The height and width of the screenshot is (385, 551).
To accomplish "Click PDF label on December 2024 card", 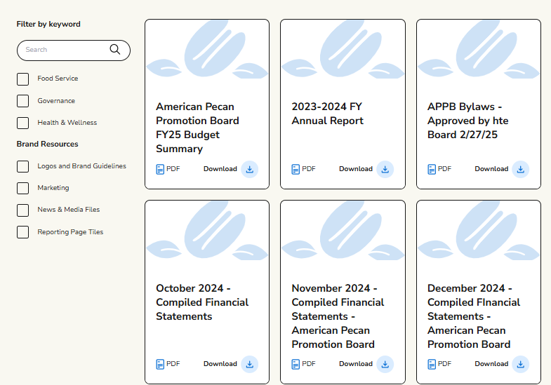I will (x=444, y=364).
